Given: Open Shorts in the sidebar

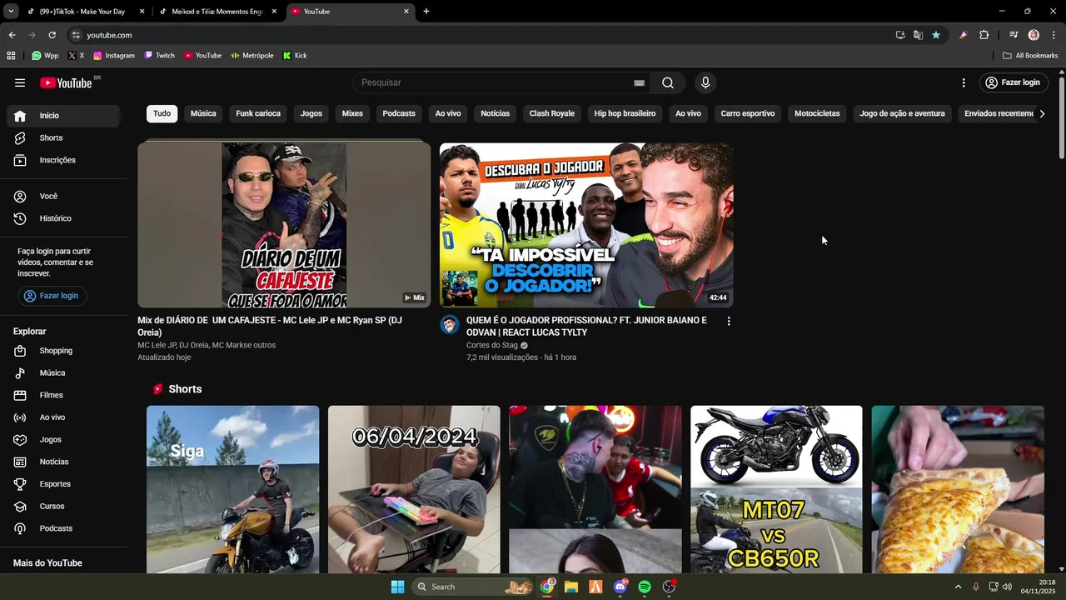Looking at the screenshot, I should (x=63, y=137).
